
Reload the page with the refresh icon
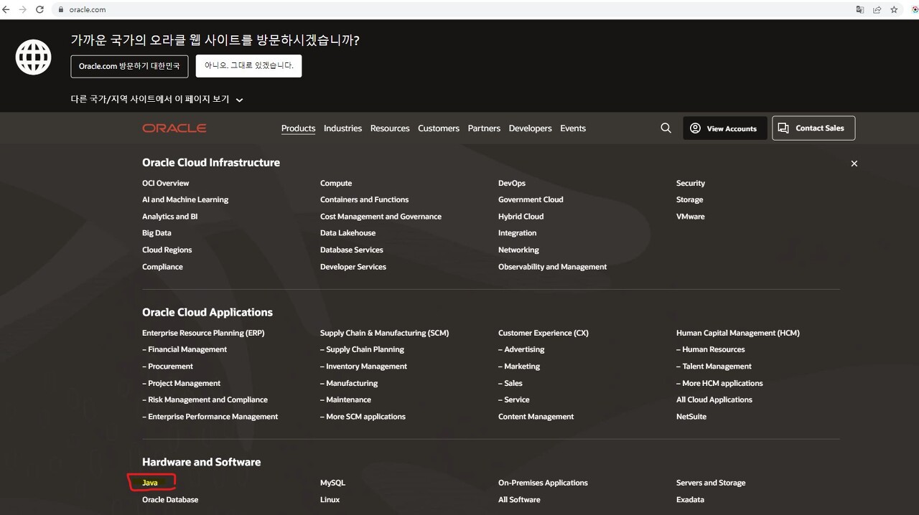(x=39, y=9)
